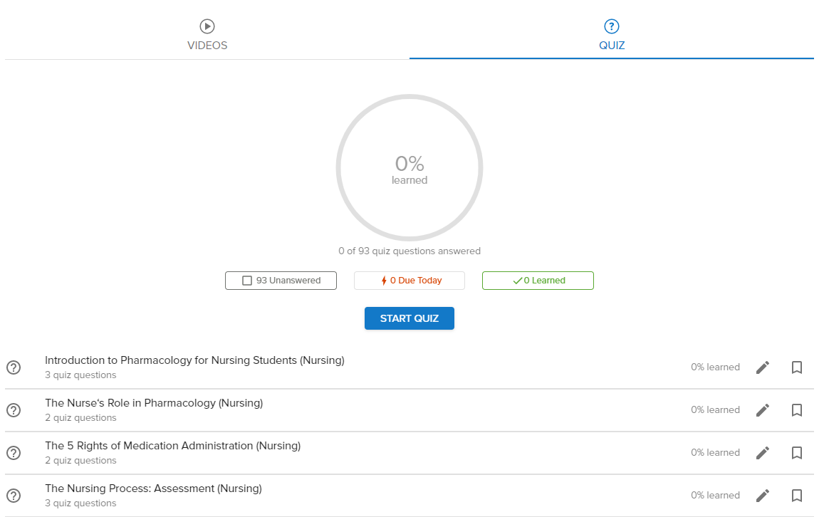
Task: Click pencil icon for Nursing Process: Assessment row
Action: coord(763,496)
